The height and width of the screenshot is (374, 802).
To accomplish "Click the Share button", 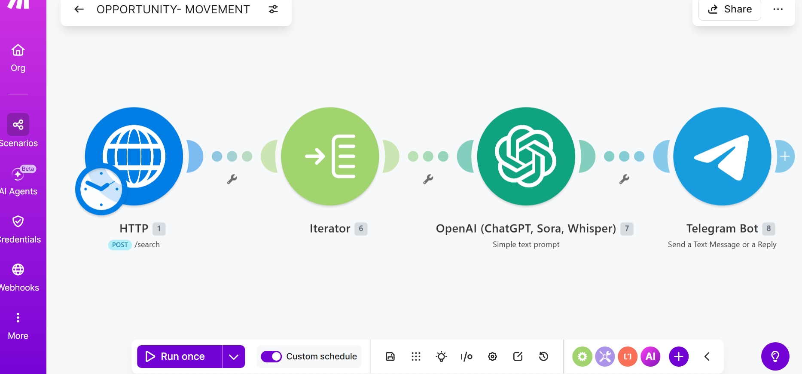I will click(730, 9).
